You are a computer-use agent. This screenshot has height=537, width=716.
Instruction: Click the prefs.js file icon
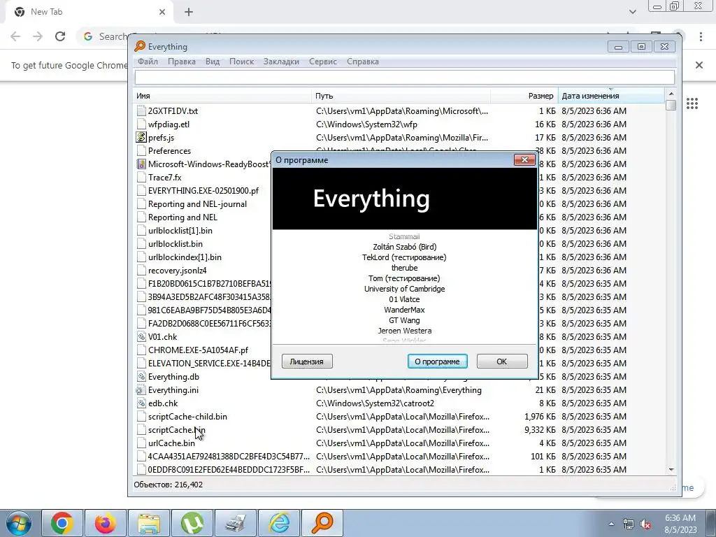pos(141,138)
